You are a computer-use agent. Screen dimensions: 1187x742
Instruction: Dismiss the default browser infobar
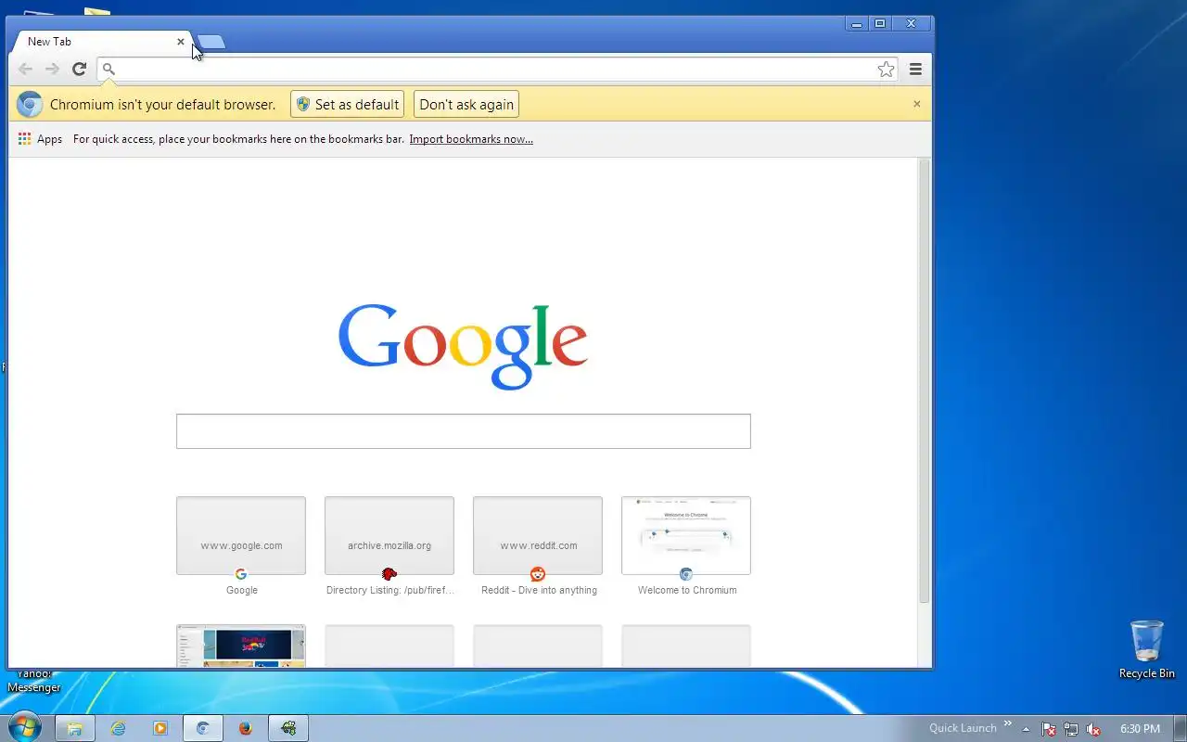pyautogui.click(x=917, y=104)
